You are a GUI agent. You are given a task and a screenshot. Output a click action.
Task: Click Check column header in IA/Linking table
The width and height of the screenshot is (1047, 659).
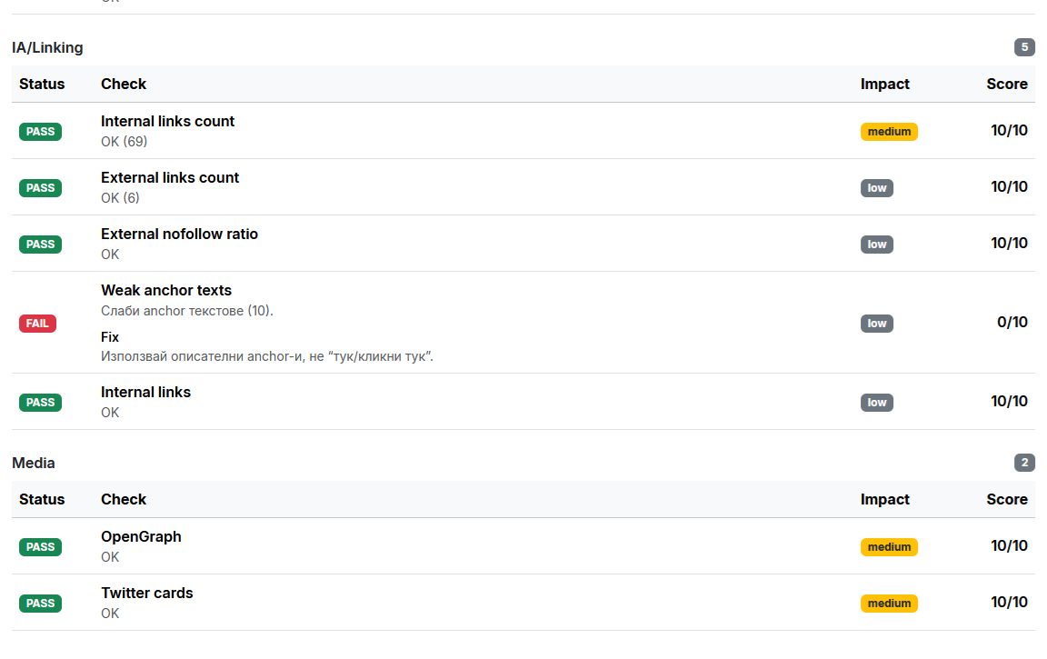point(124,84)
